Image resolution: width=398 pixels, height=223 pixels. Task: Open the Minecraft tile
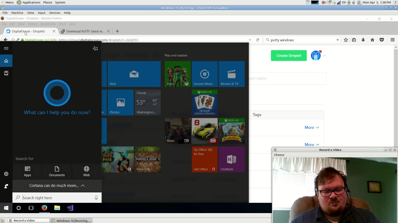click(x=148, y=160)
